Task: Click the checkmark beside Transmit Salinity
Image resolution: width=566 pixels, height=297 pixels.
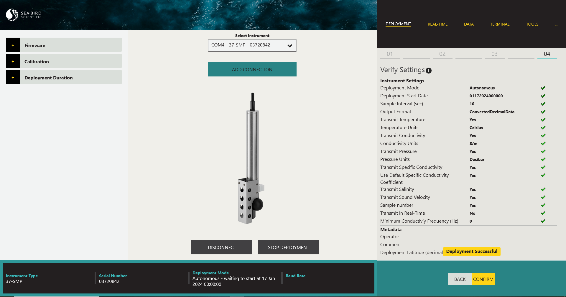Action: point(543,189)
